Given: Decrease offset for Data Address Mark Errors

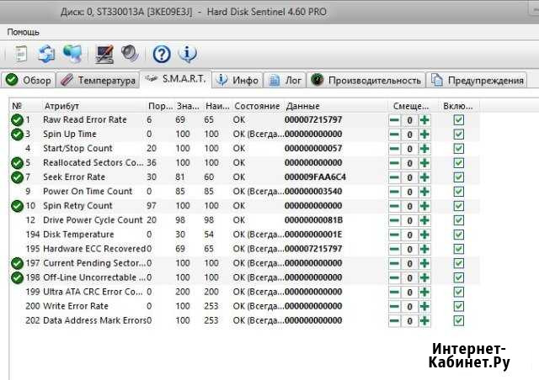Looking at the screenshot, I should click(x=394, y=320).
